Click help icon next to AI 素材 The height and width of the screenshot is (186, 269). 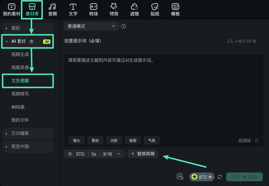coord(31,42)
